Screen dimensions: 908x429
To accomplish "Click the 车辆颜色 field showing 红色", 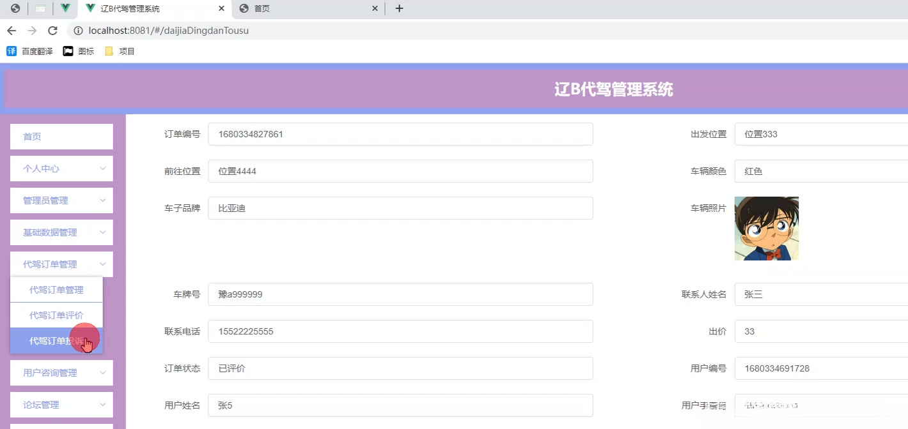I will 821,171.
